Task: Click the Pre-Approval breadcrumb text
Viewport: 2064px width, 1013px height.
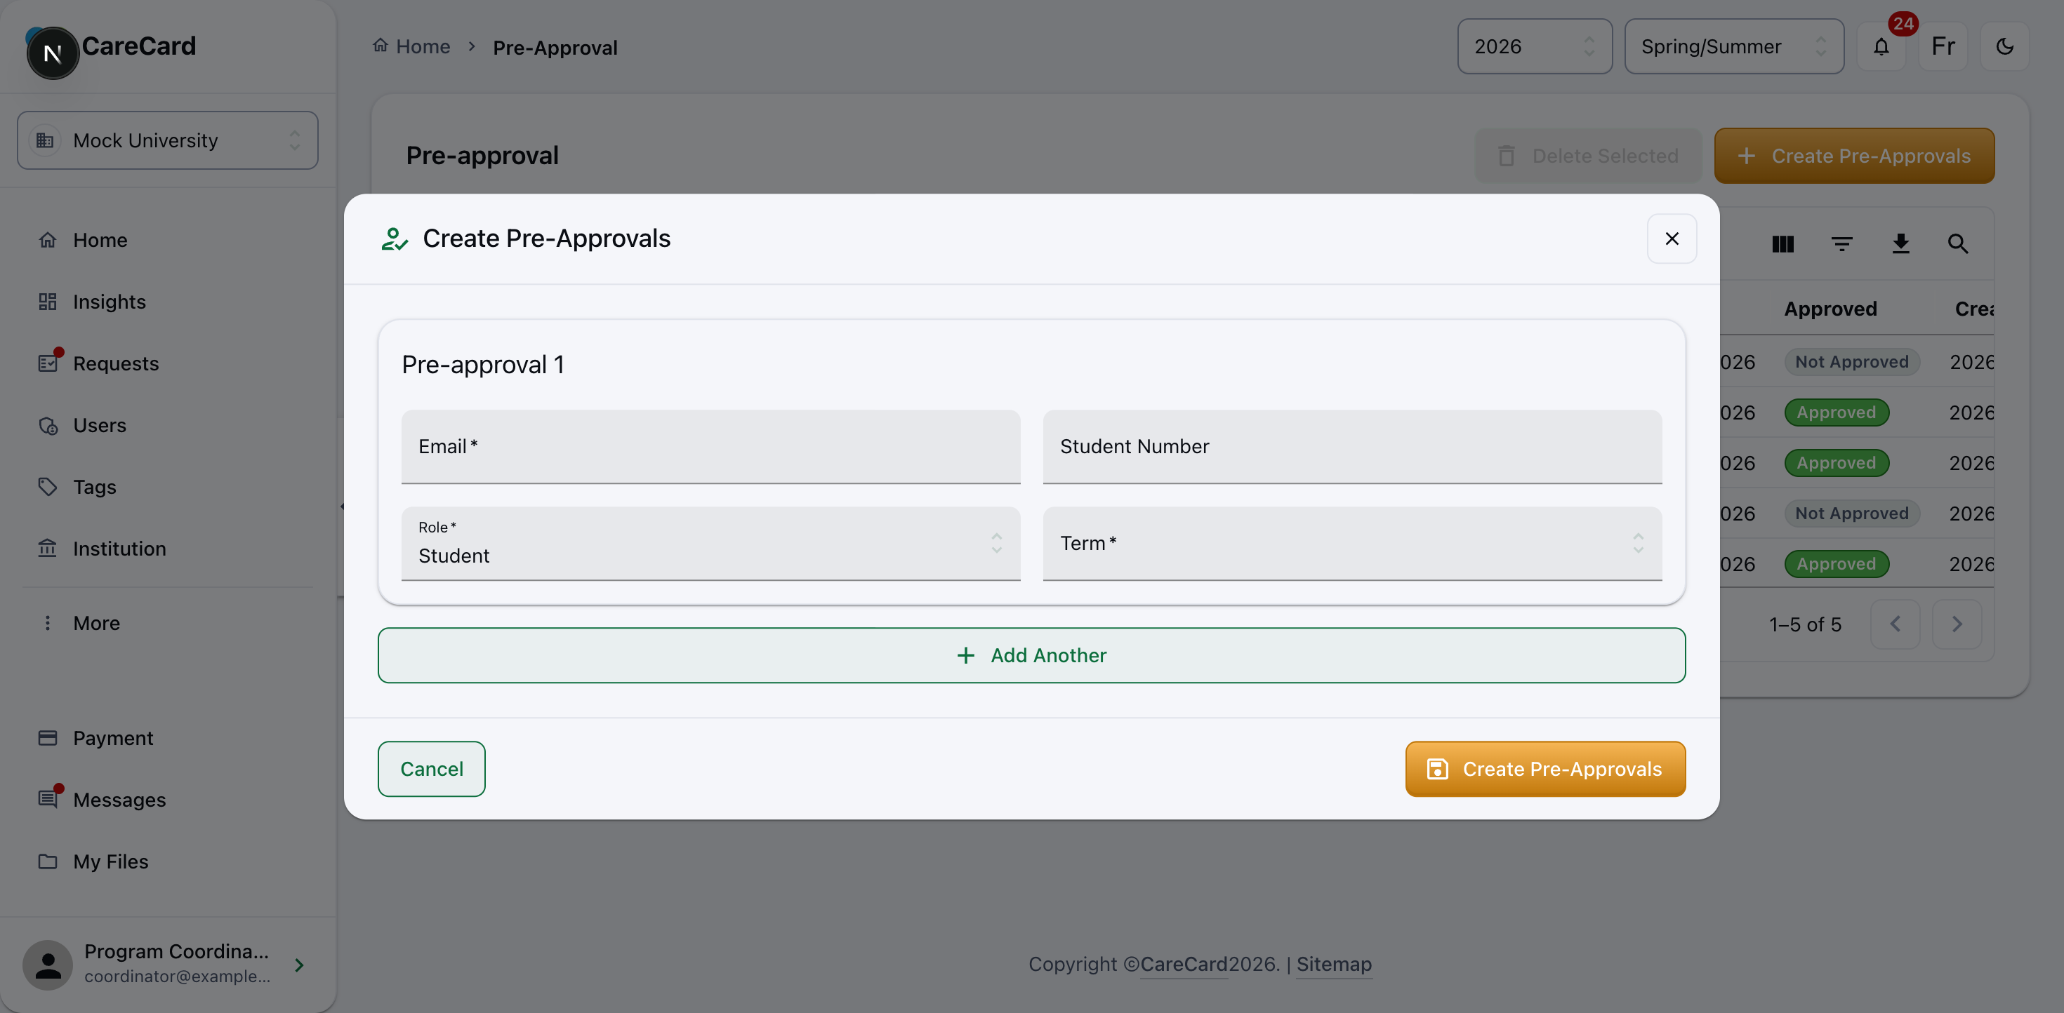Action: (555, 47)
